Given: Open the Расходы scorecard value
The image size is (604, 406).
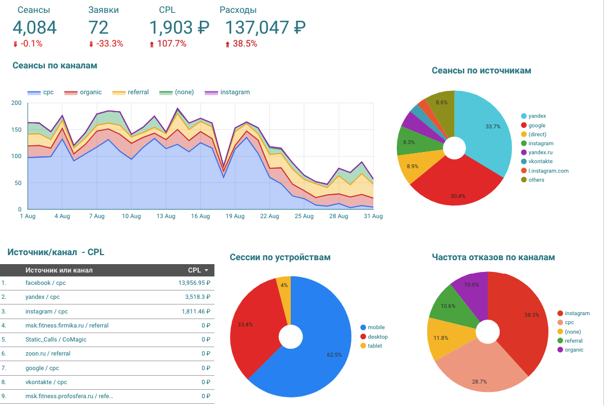Looking at the screenshot, I should pyautogui.click(x=266, y=27).
